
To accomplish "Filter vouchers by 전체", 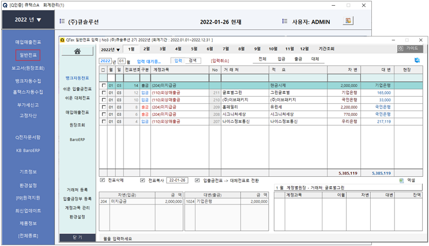I will point(262,59).
